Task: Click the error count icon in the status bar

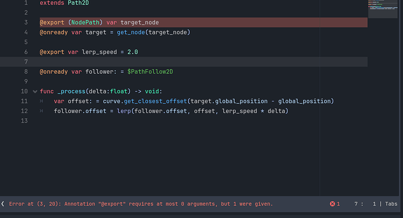Action: pos(332,204)
